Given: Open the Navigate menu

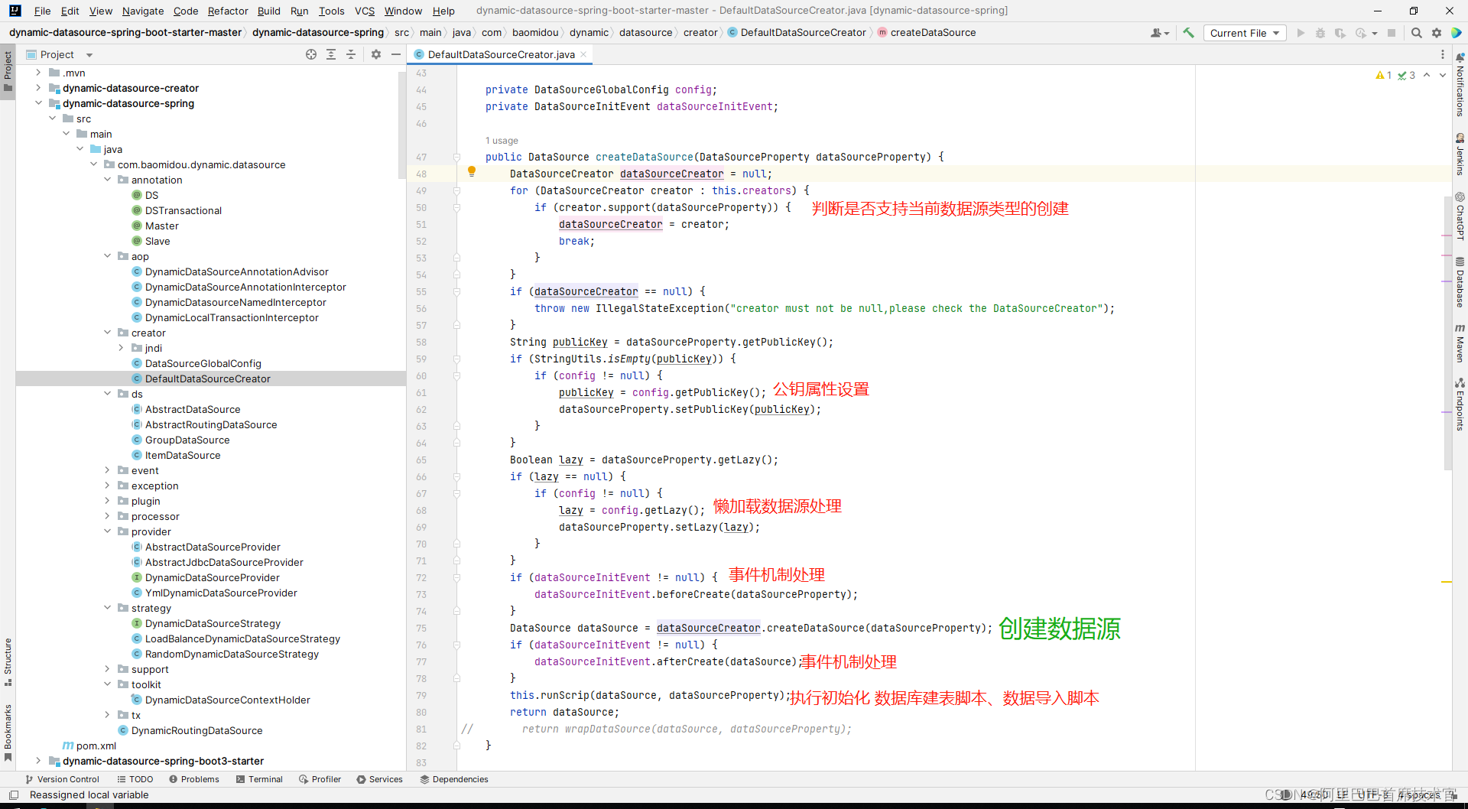Looking at the screenshot, I should tap(143, 11).
